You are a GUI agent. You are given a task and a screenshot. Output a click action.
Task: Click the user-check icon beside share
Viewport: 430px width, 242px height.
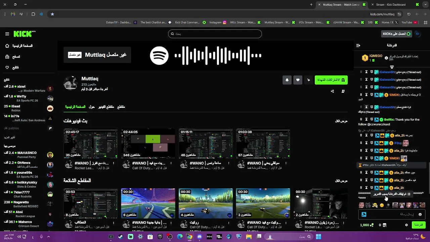point(343,91)
